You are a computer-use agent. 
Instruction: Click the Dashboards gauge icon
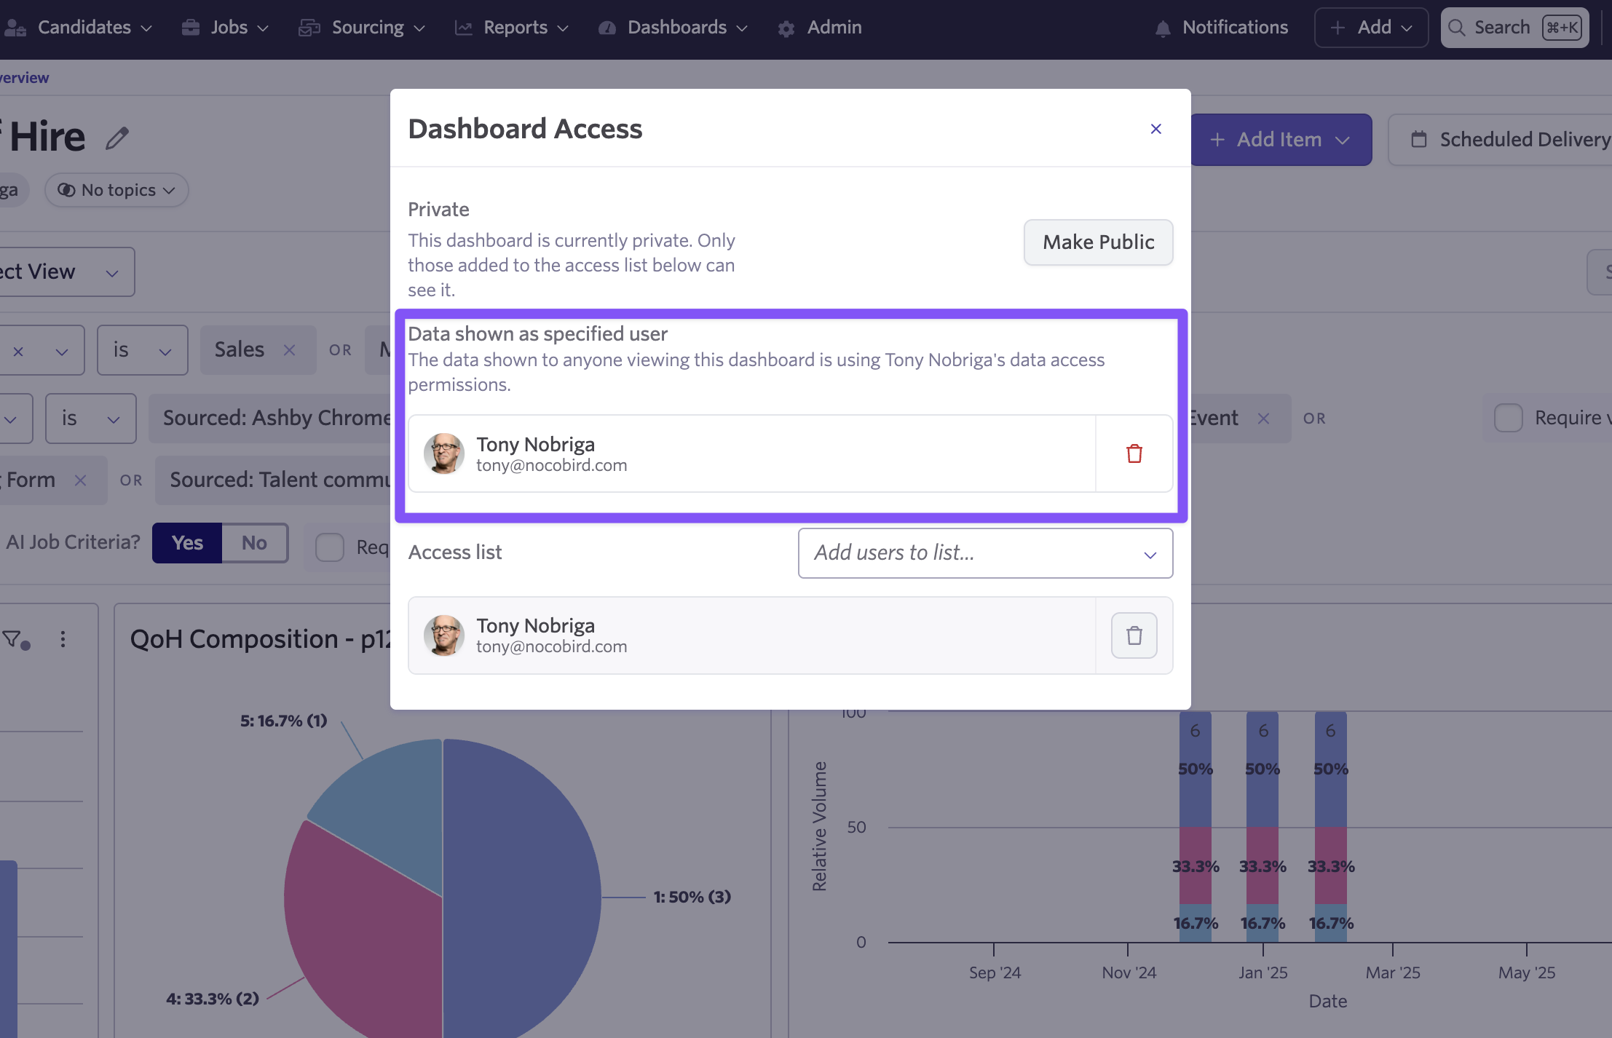[607, 28]
